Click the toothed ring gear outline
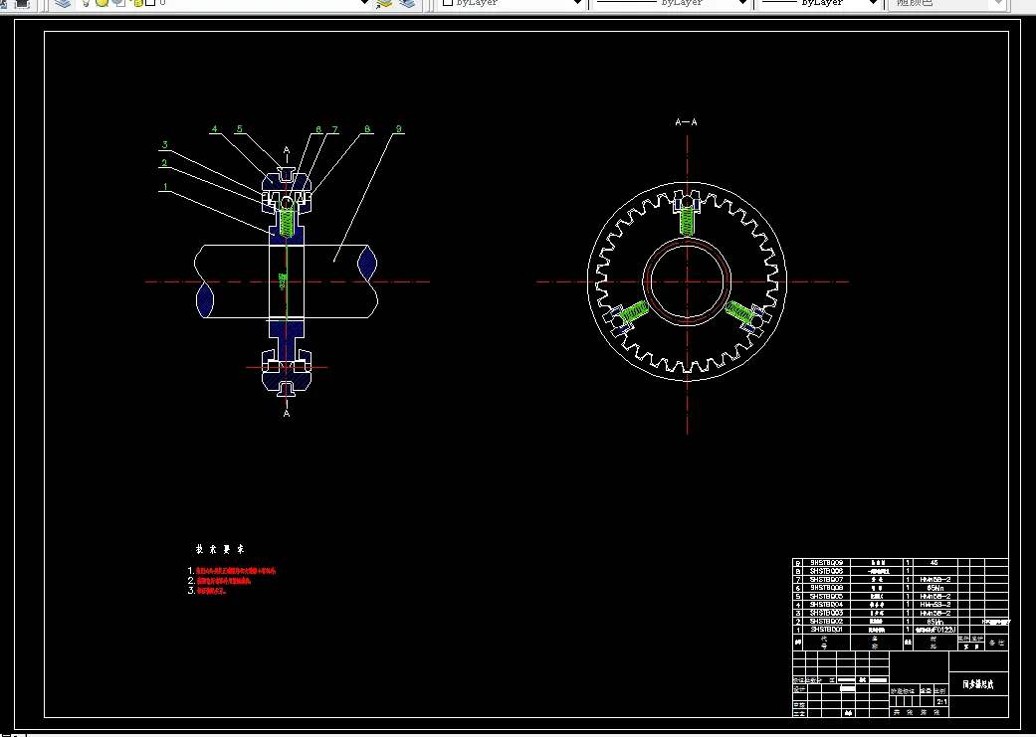The width and height of the screenshot is (1036, 737). (x=687, y=282)
